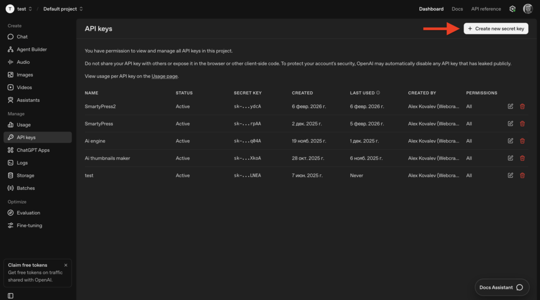Click the SmartyPress key name
This screenshot has width=540, height=300.
99,124
